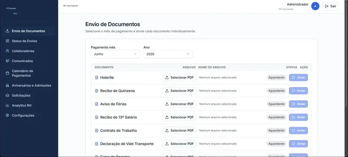Click the Recibo de 13º Salário document name

coord(118,117)
